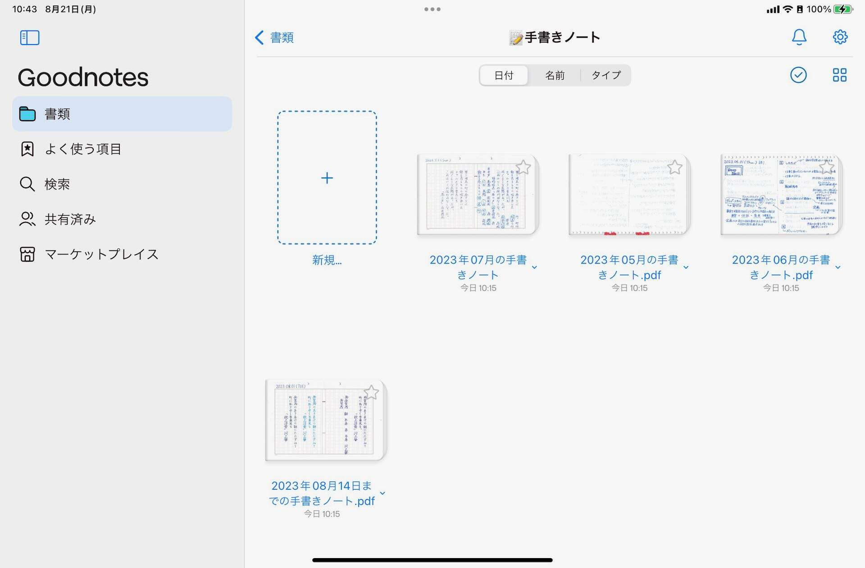The width and height of the screenshot is (865, 568).
Task: Favorite the 2023年05月 pdf star
Action: click(x=674, y=168)
